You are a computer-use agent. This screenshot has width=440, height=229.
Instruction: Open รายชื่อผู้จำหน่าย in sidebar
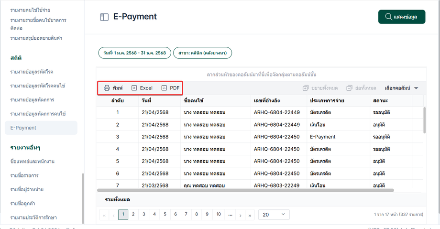pyautogui.click(x=27, y=190)
